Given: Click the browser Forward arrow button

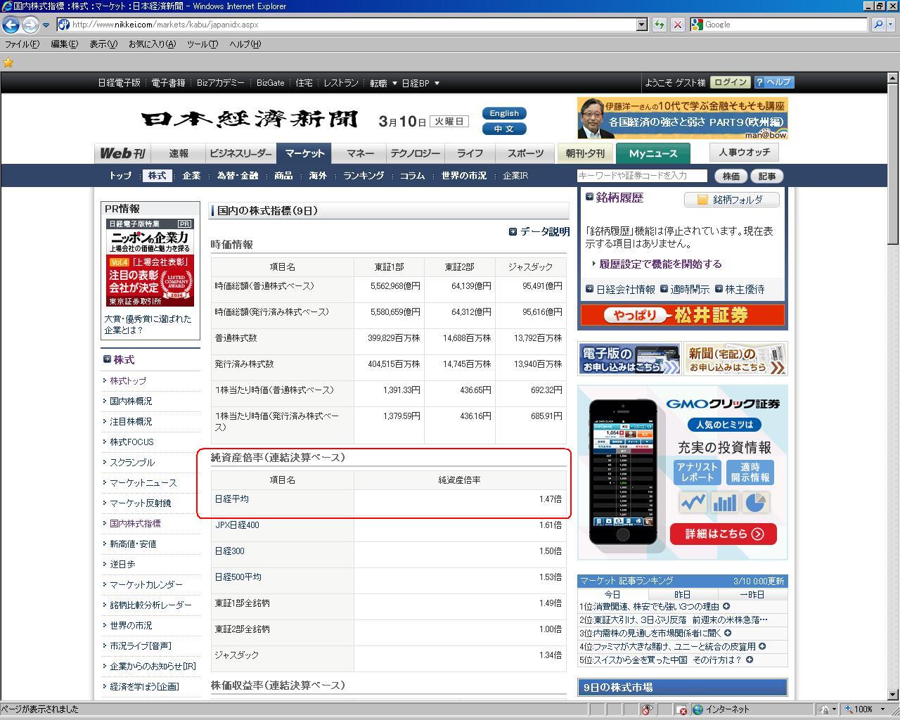Looking at the screenshot, I should [x=30, y=25].
